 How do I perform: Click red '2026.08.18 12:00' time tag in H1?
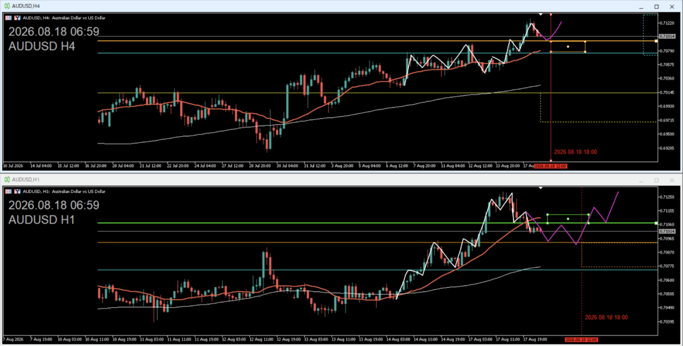(581, 339)
